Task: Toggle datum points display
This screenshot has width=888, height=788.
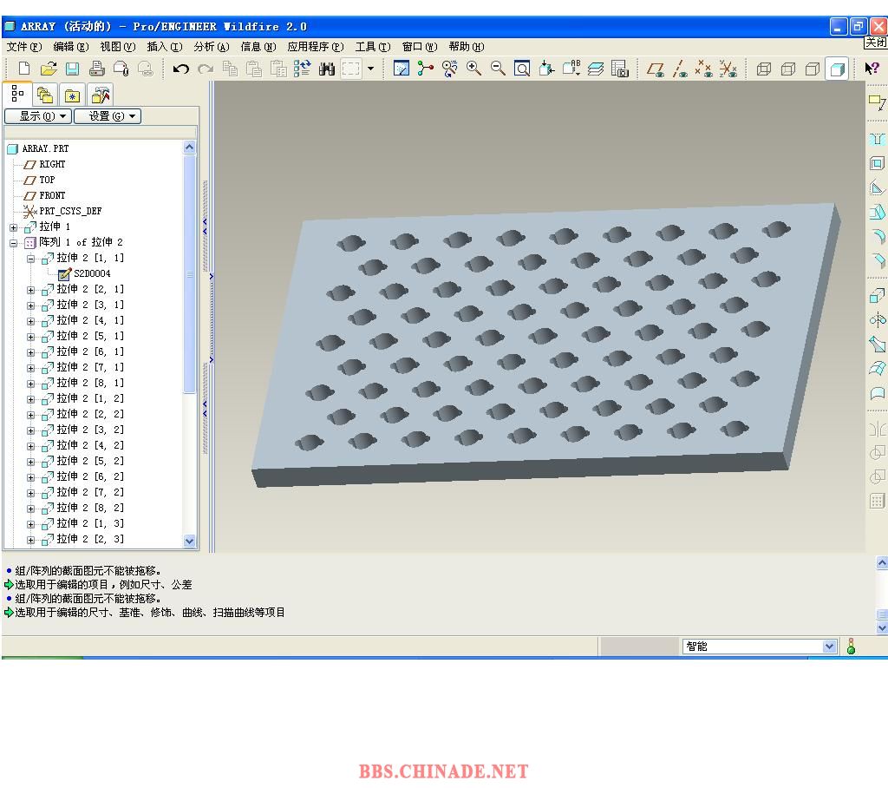Action: click(x=704, y=69)
